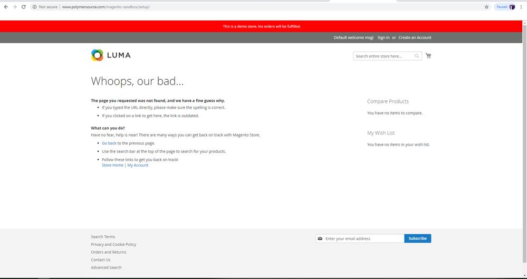The image size is (527, 279).
Task: Click the Paused profile button
Action: (x=505, y=7)
